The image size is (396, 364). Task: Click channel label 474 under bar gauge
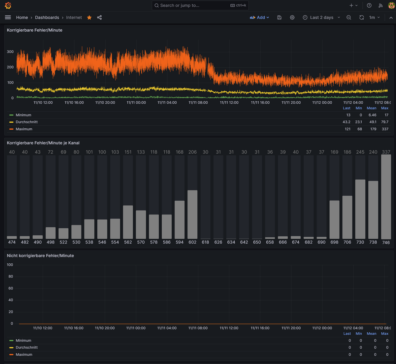(12, 242)
